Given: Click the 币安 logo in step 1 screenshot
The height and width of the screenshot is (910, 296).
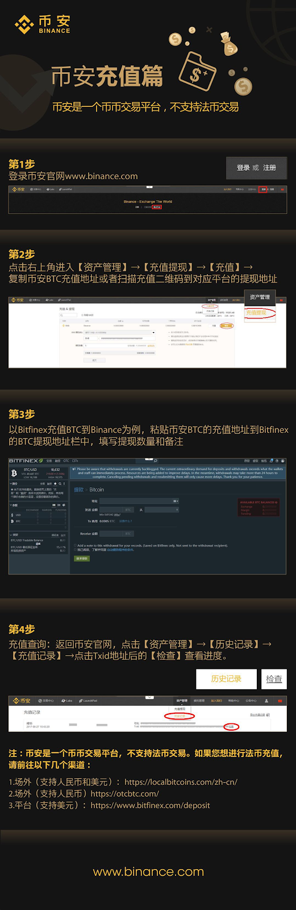Looking at the screenshot, I should coord(19,189).
